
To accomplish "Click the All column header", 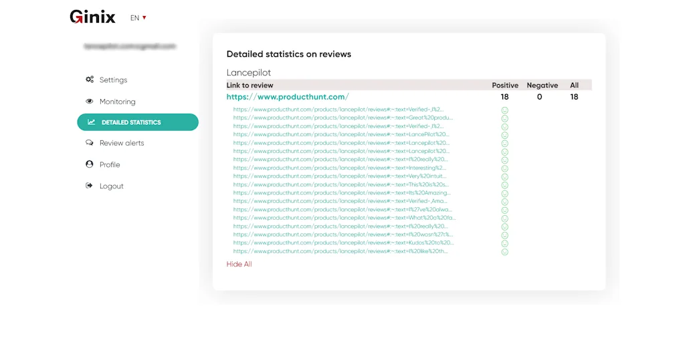I will [x=574, y=86].
